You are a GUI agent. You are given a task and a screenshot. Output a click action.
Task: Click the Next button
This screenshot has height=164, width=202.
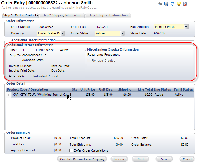pos(141,159)
